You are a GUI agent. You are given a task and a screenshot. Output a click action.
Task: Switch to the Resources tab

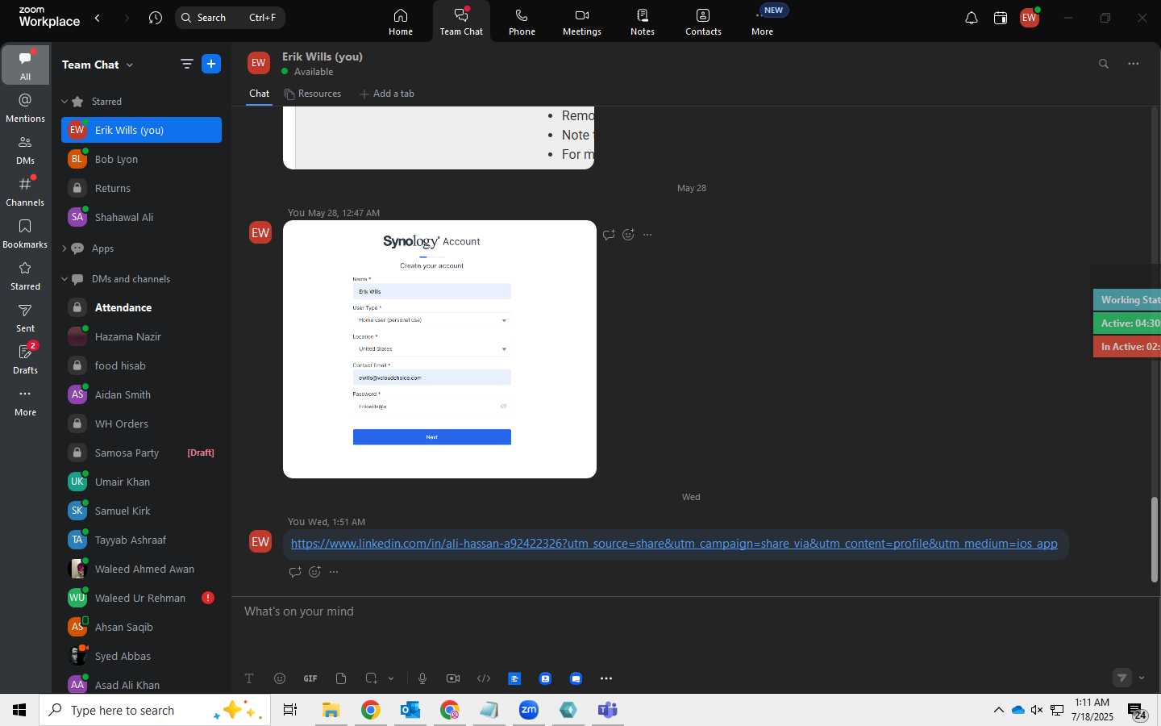313,94
